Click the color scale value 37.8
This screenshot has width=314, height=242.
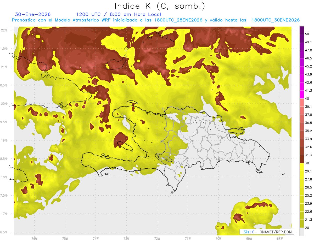coord(309,115)
